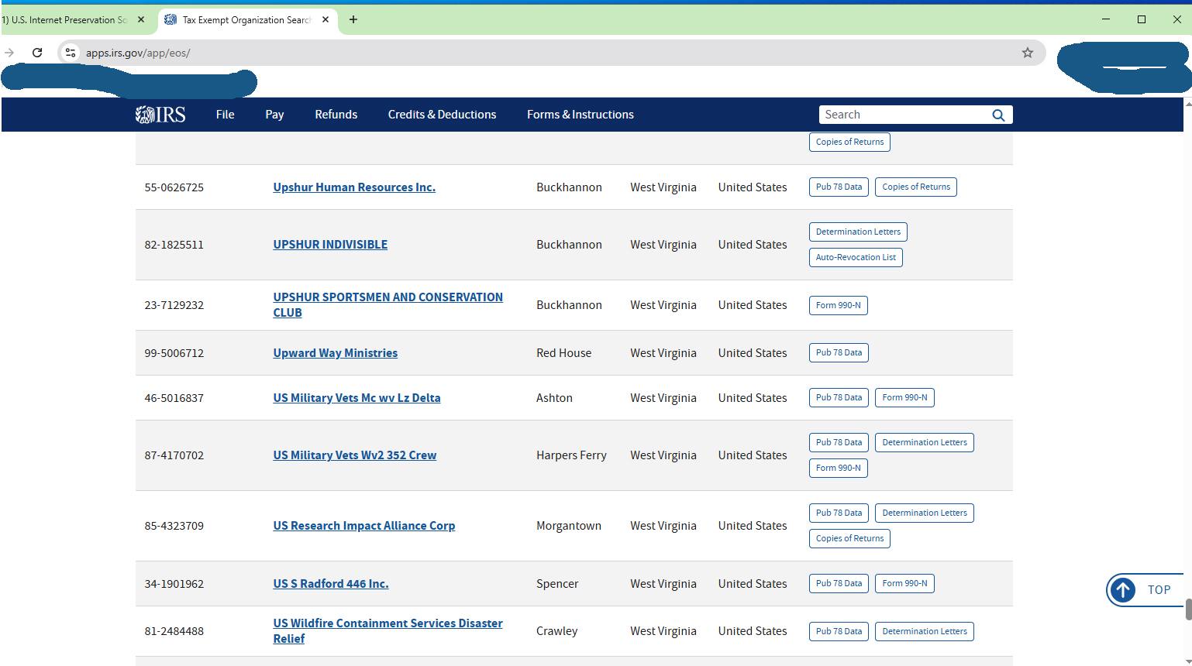Screen dimensions: 1192x666
Task: Open US Military Vets Wv2 352 Crew
Action: point(355,455)
